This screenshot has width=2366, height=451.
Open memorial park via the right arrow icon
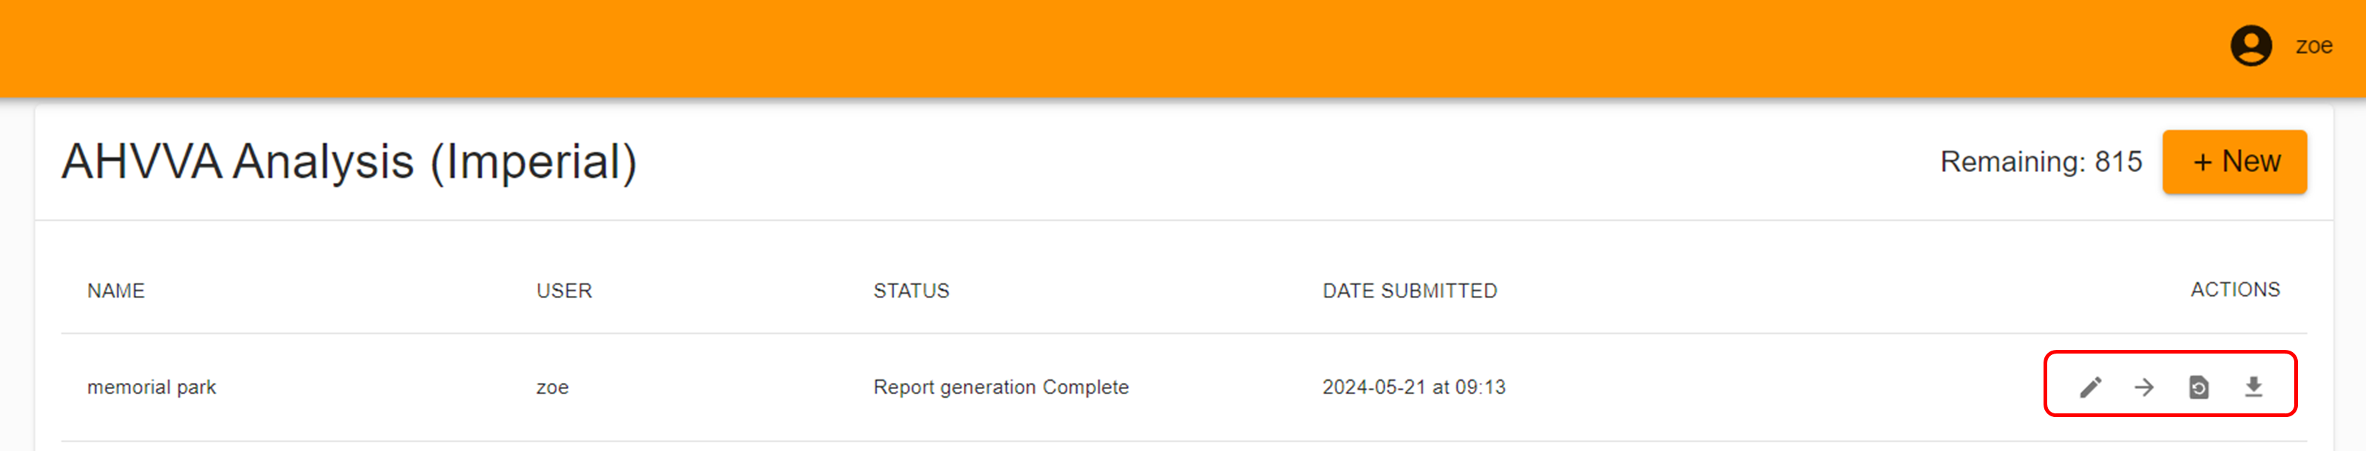pyautogui.click(x=2145, y=387)
